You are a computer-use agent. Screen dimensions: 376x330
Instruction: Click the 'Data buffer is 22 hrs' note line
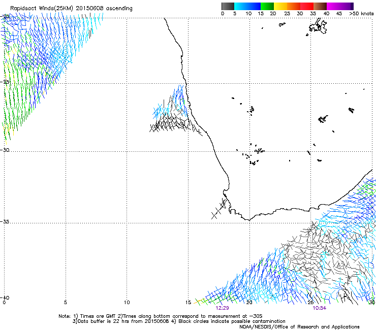tap(179, 321)
